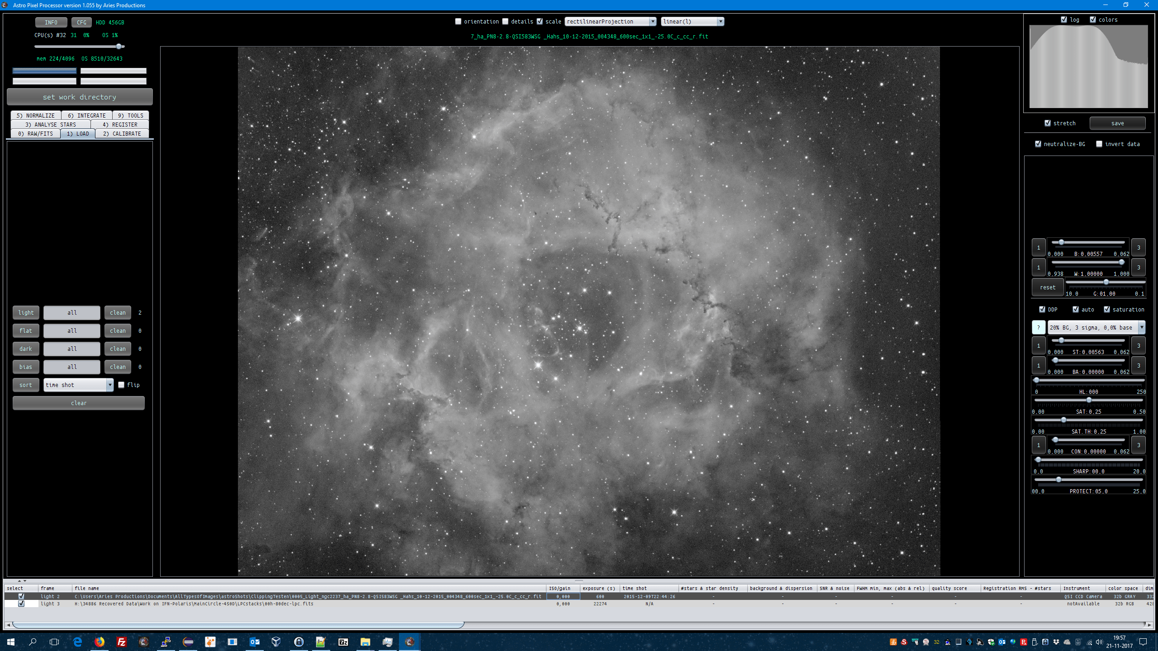Image resolution: width=1158 pixels, height=651 pixels.
Task: Disable the neutralize-BG checkbox
Action: [x=1038, y=144]
